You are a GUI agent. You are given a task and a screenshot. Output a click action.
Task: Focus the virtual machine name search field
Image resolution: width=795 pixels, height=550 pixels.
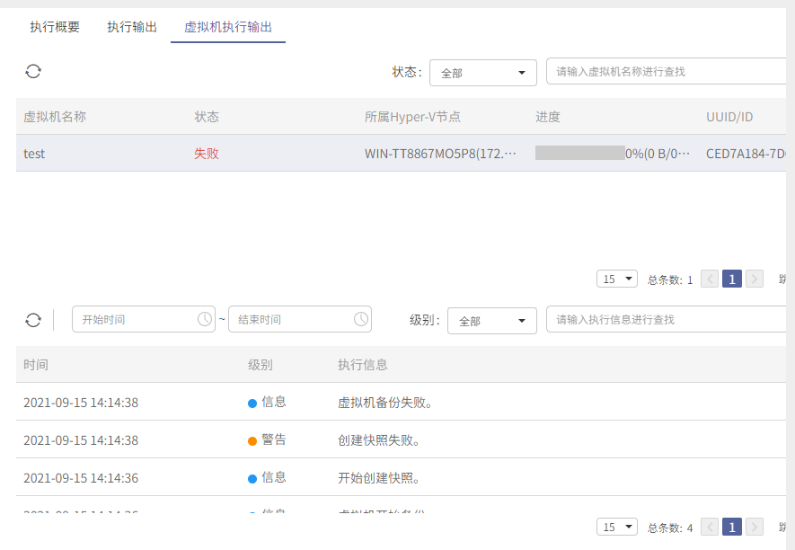point(666,72)
